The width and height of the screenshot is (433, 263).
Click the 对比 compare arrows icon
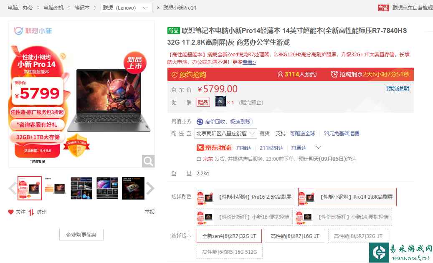click(x=31, y=212)
